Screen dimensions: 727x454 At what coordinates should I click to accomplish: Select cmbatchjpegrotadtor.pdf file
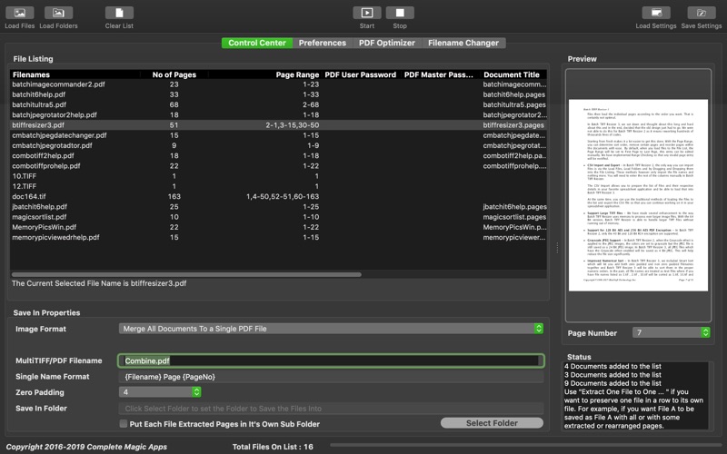click(x=278, y=145)
